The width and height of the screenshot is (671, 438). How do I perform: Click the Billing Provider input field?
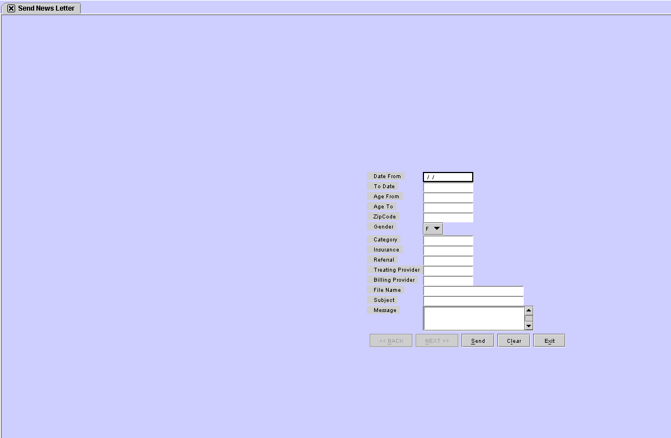click(x=448, y=281)
